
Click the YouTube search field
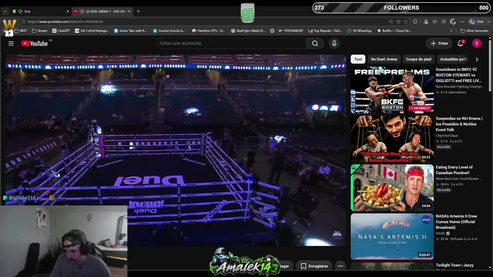click(231, 43)
